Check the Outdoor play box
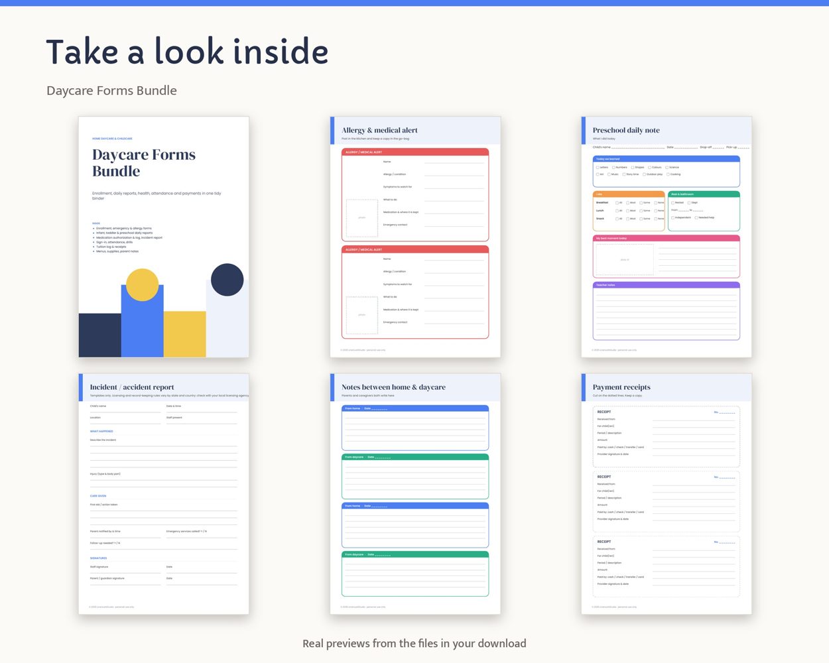The image size is (829, 663). click(x=644, y=174)
